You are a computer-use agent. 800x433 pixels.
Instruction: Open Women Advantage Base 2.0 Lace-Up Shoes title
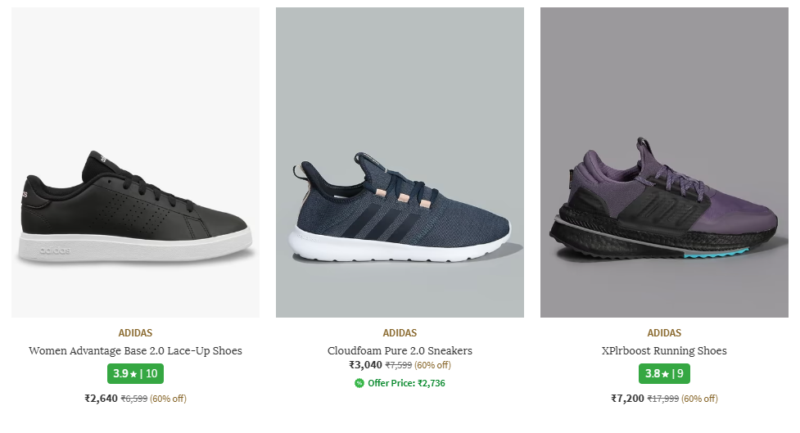135,350
